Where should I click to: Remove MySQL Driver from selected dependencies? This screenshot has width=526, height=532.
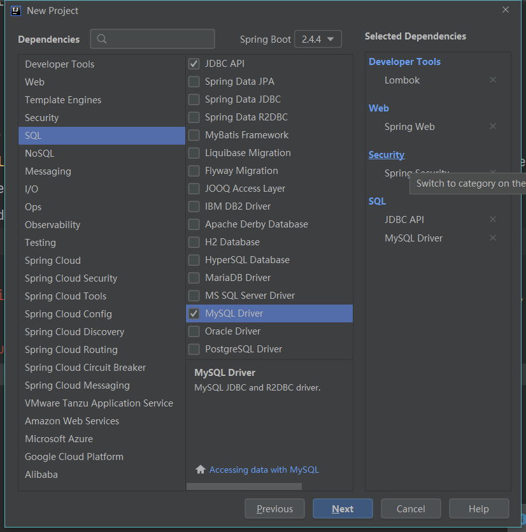tap(493, 238)
